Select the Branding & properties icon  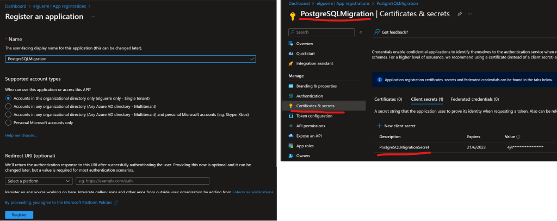tap(291, 86)
